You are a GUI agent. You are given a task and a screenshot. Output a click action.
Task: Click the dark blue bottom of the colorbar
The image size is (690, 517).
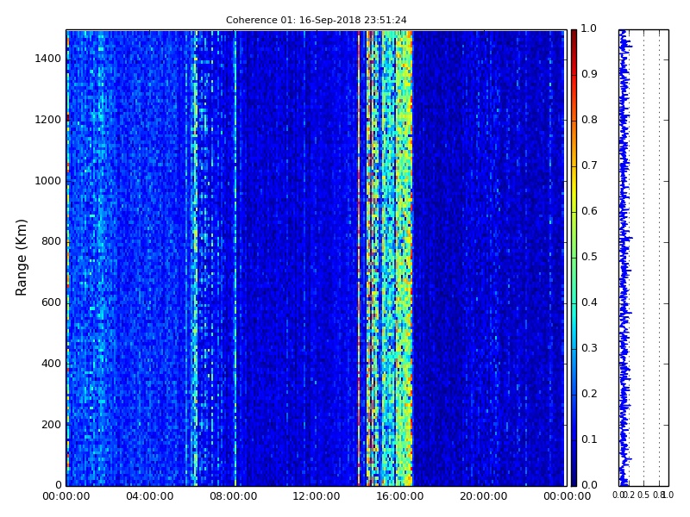(x=574, y=477)
